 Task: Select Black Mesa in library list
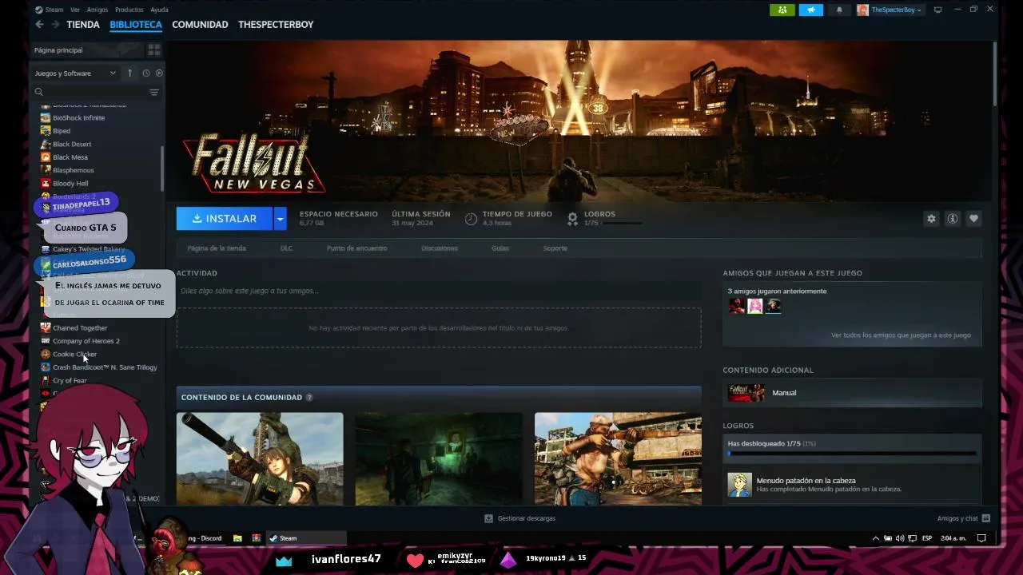70,157
